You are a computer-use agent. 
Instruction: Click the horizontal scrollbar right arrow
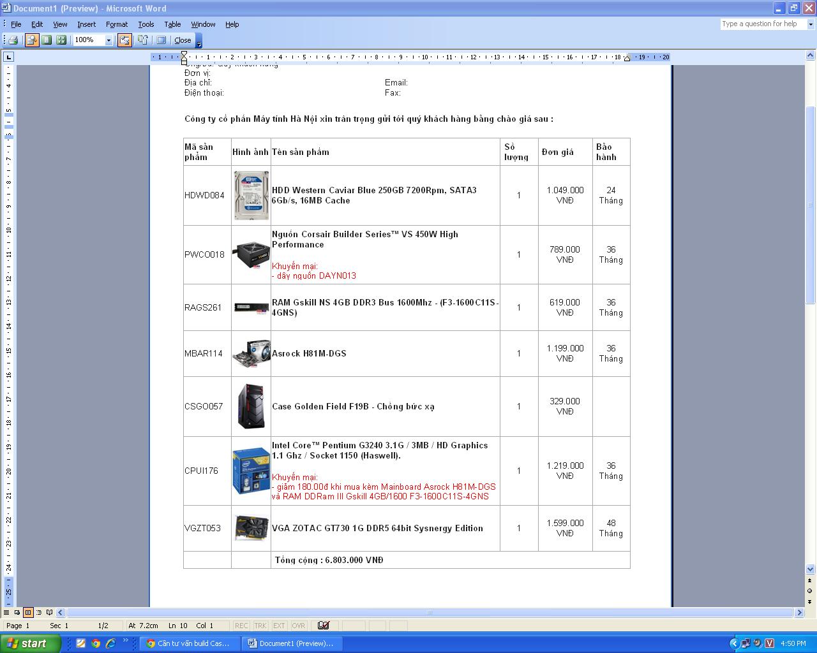799,612
